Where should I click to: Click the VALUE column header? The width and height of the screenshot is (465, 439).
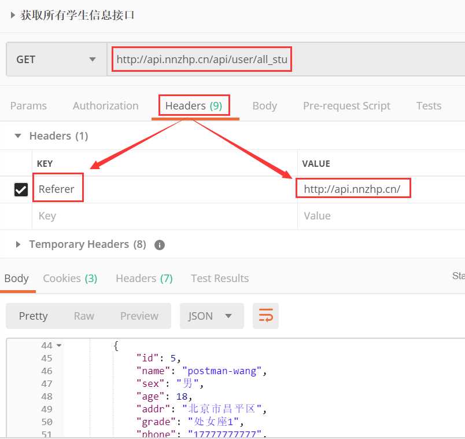coord(316,164)
